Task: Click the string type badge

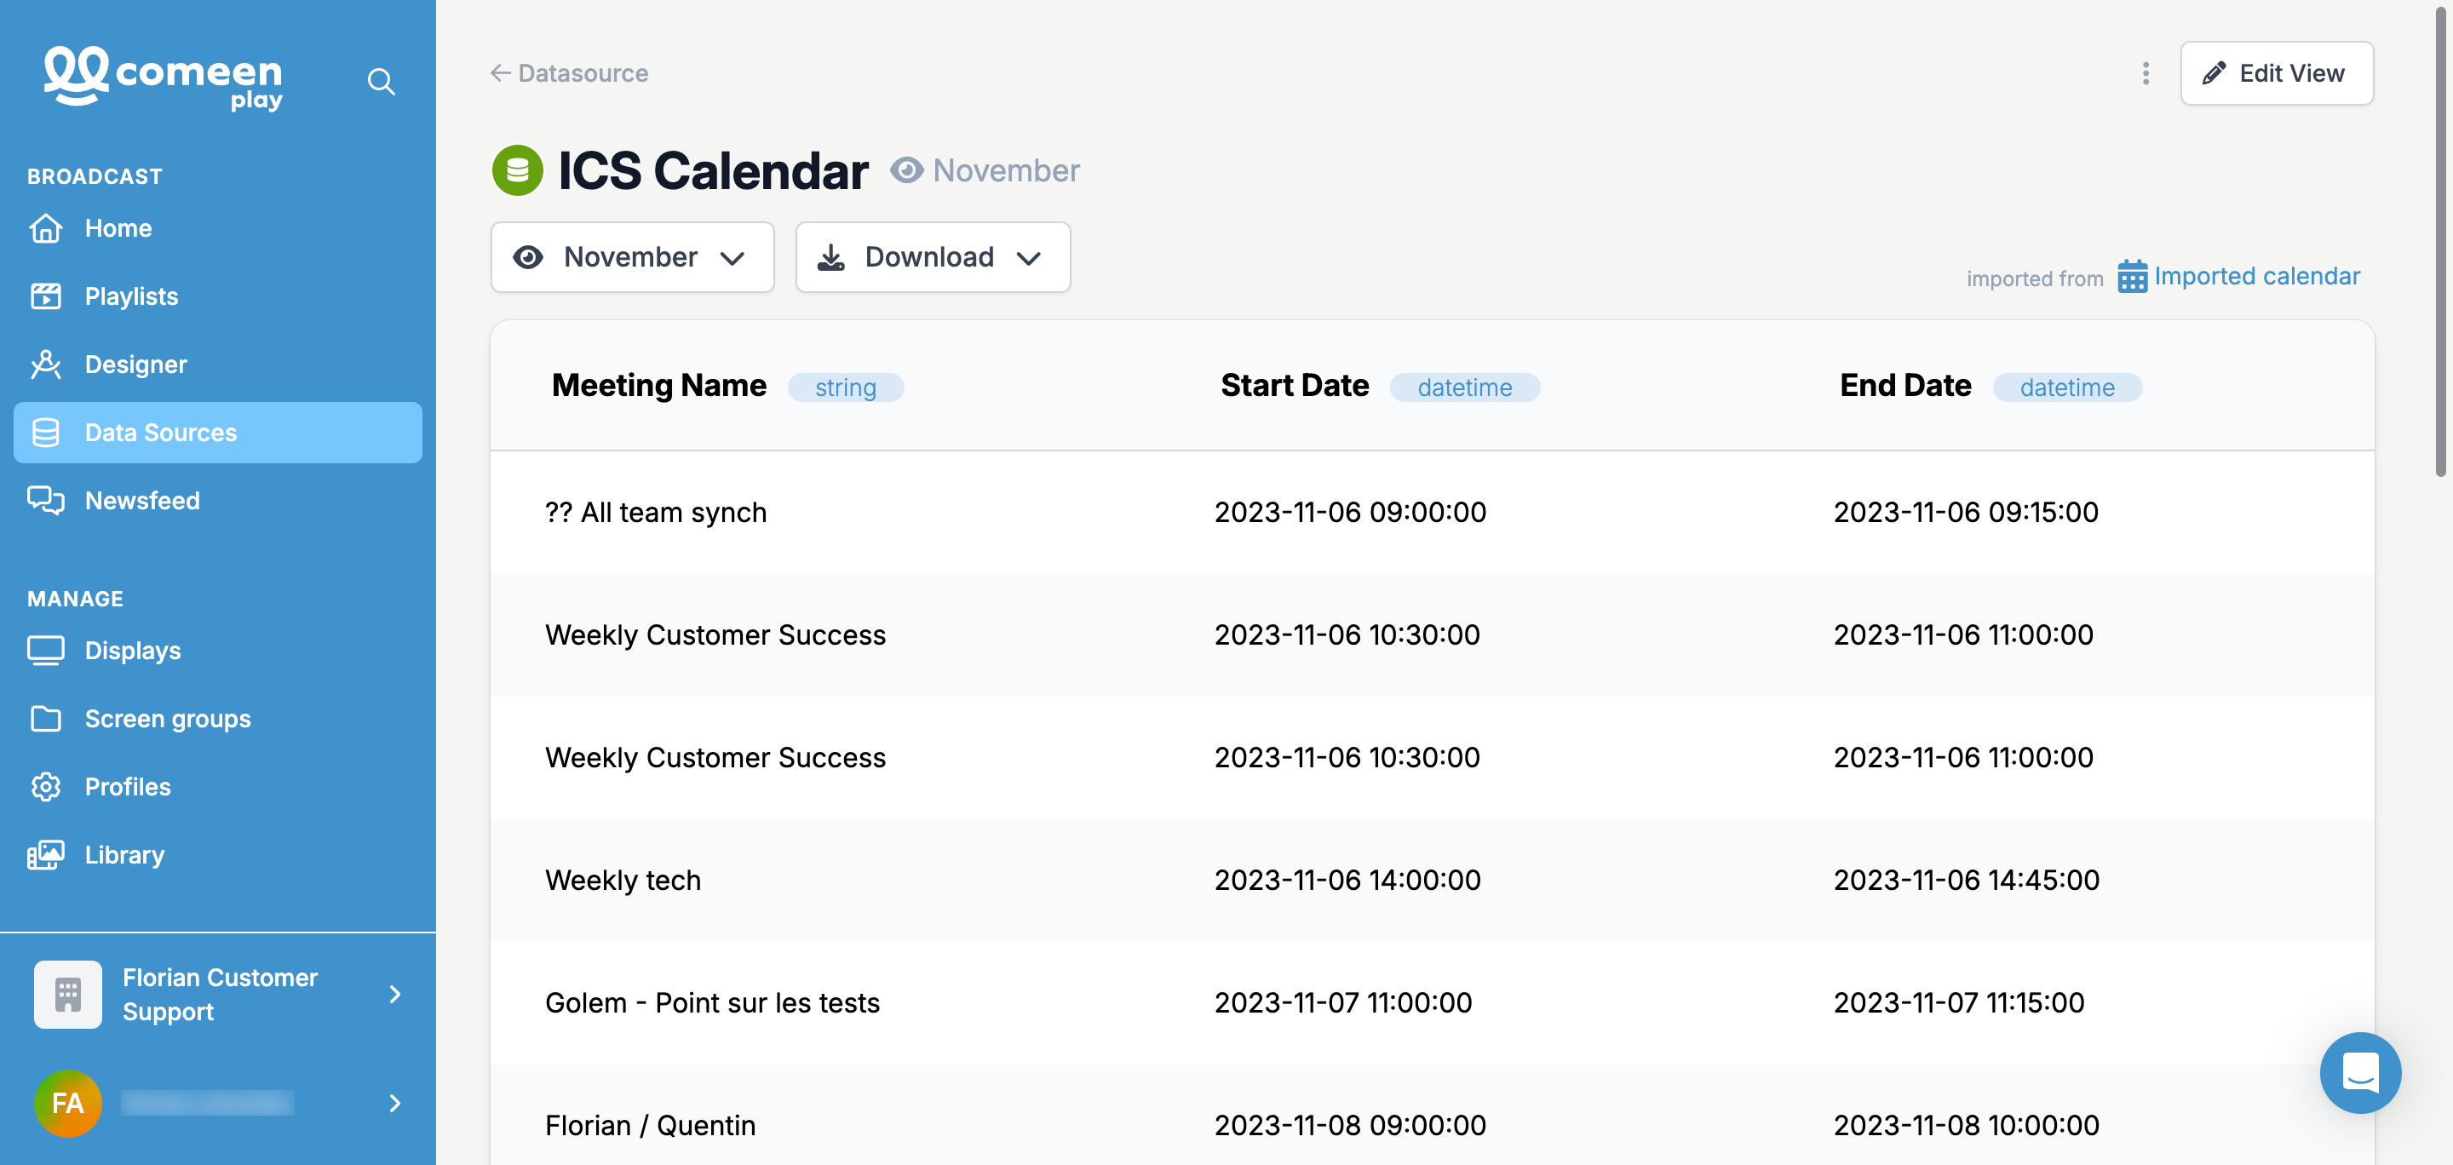Action: (846, 387)
